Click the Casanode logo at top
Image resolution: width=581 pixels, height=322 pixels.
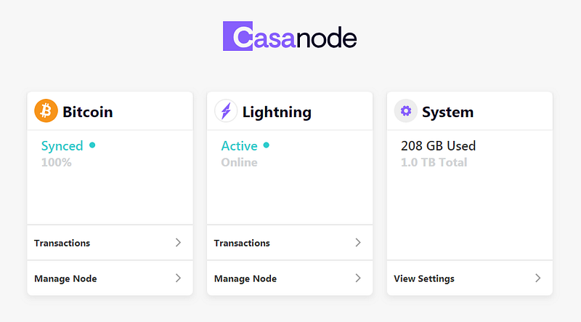coord(290,36)
